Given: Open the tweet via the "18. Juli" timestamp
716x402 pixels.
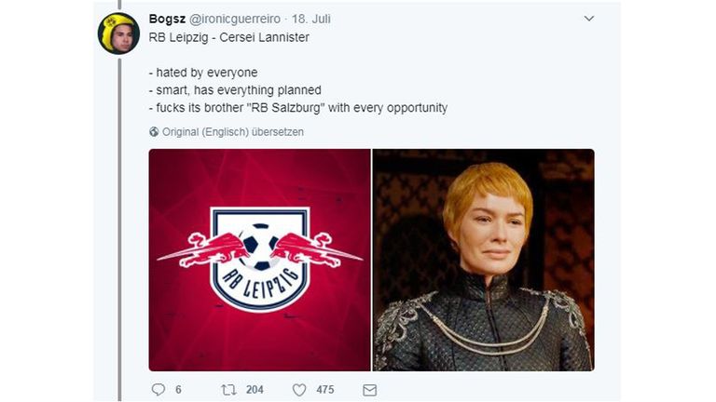Looking at the screenshot, I should [314, 20].
